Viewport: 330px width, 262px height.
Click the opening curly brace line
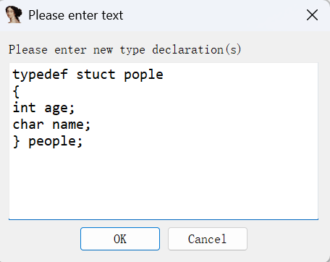(x=16, y=92)
